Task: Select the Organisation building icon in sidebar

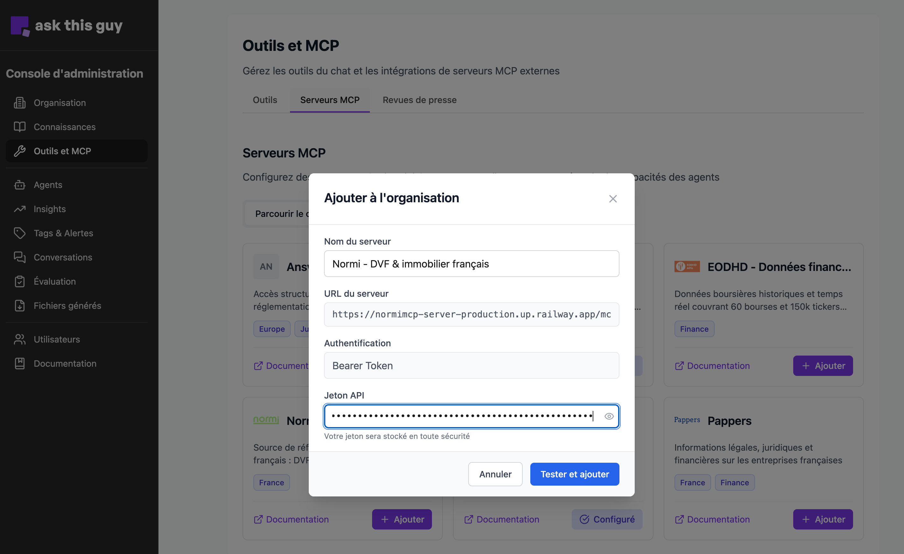Action: (x=19, y=103)
